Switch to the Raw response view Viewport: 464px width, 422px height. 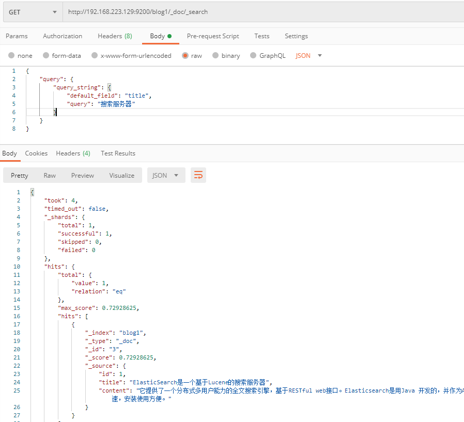click(x=50, y=176)
